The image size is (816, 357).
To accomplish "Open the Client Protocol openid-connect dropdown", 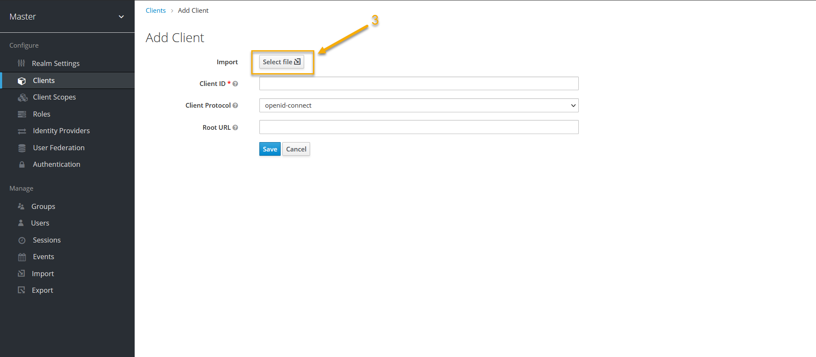I will pos(418,106).
